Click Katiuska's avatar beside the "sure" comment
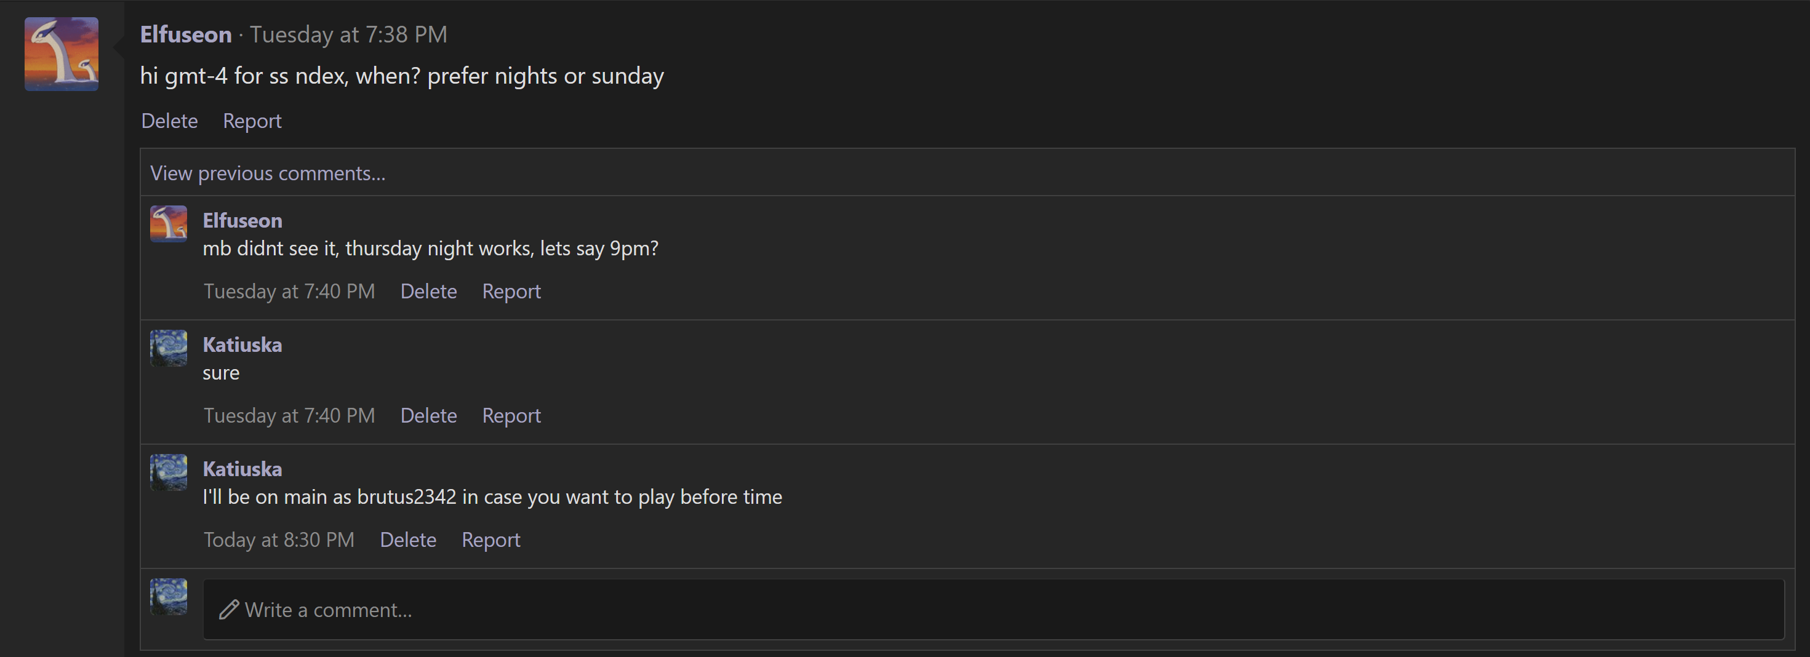This screenshot has width=1810, height=657. tap(169, 348)
